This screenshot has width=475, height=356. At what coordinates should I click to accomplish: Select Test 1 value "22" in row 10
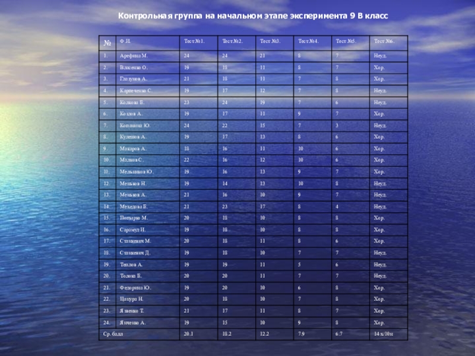(186, 160)
